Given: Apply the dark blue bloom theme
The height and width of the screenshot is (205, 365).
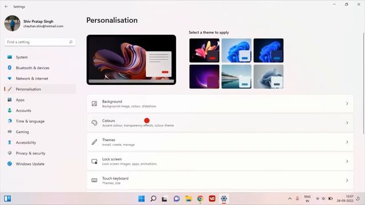Looking at the screenshot, I should 269,51.
